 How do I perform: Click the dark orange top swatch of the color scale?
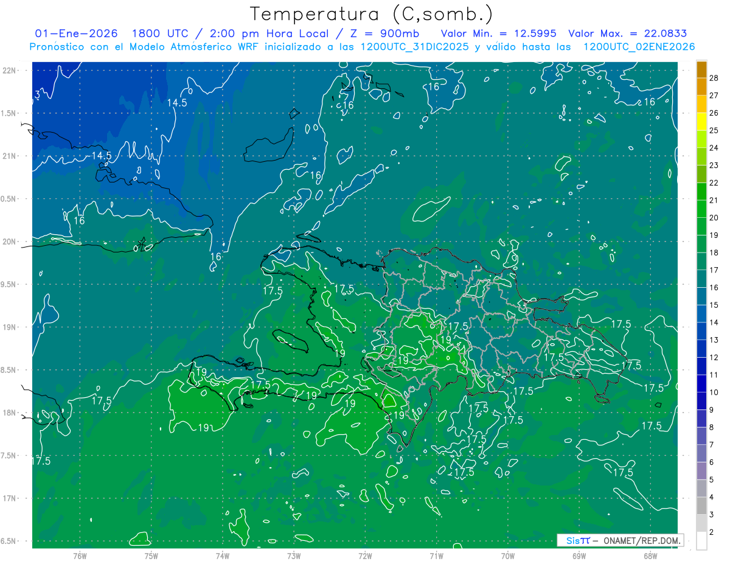point(701,69)
